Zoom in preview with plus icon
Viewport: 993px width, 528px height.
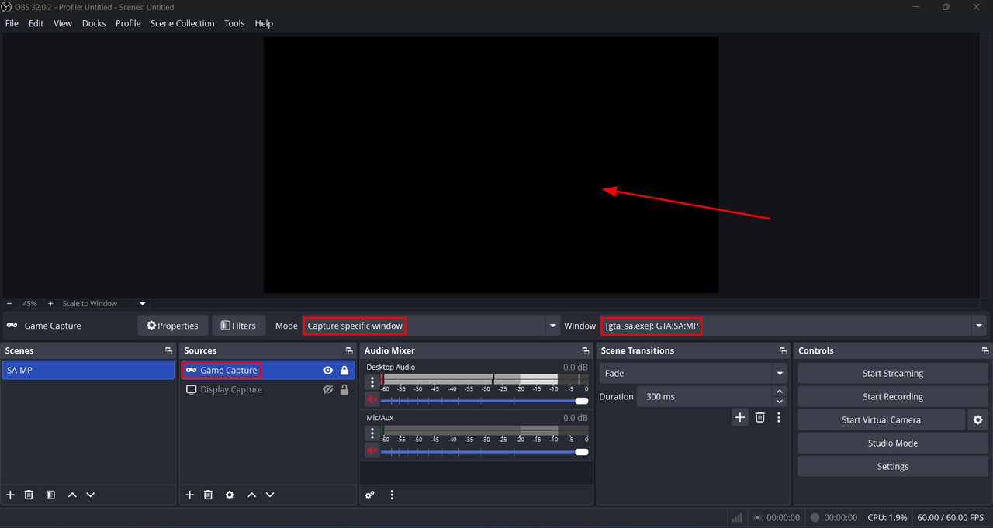(x=50, y=304)
